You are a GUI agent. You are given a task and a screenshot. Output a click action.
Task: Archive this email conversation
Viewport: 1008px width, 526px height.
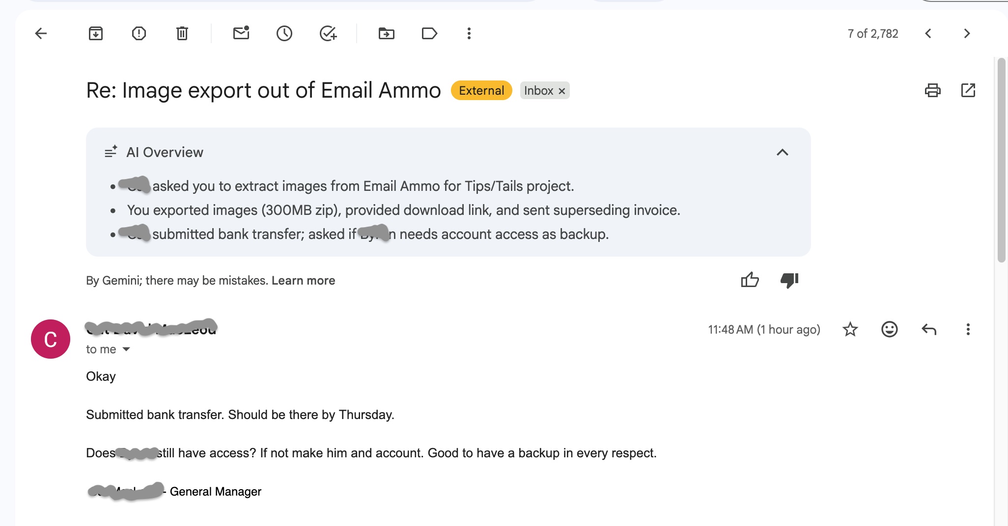click(96, 33)
